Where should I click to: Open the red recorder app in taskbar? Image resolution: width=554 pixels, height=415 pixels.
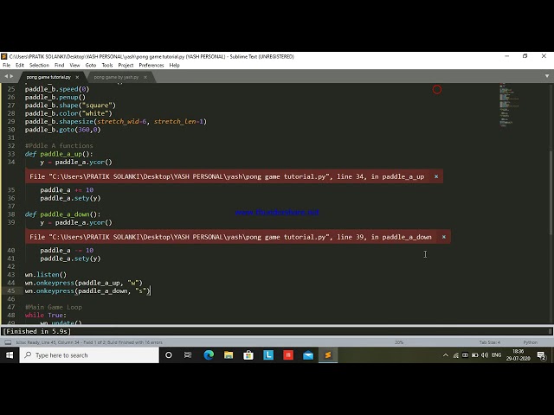288,355
